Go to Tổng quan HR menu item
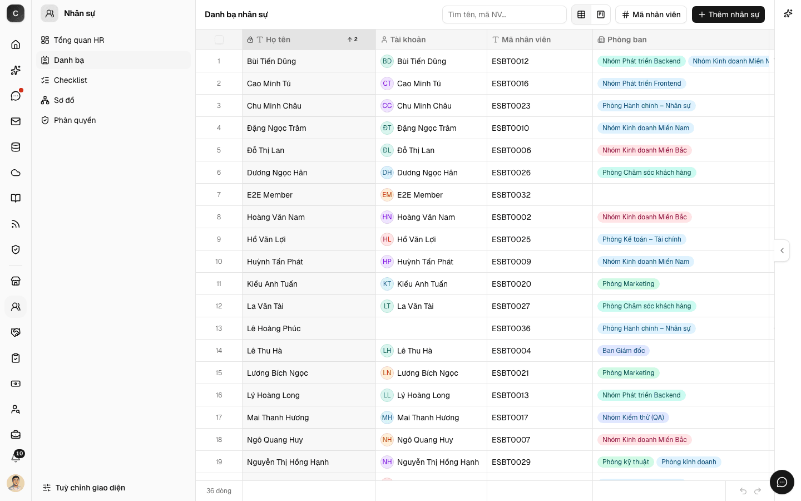Viewport: 801px width, 501px height. click(113, 40)
